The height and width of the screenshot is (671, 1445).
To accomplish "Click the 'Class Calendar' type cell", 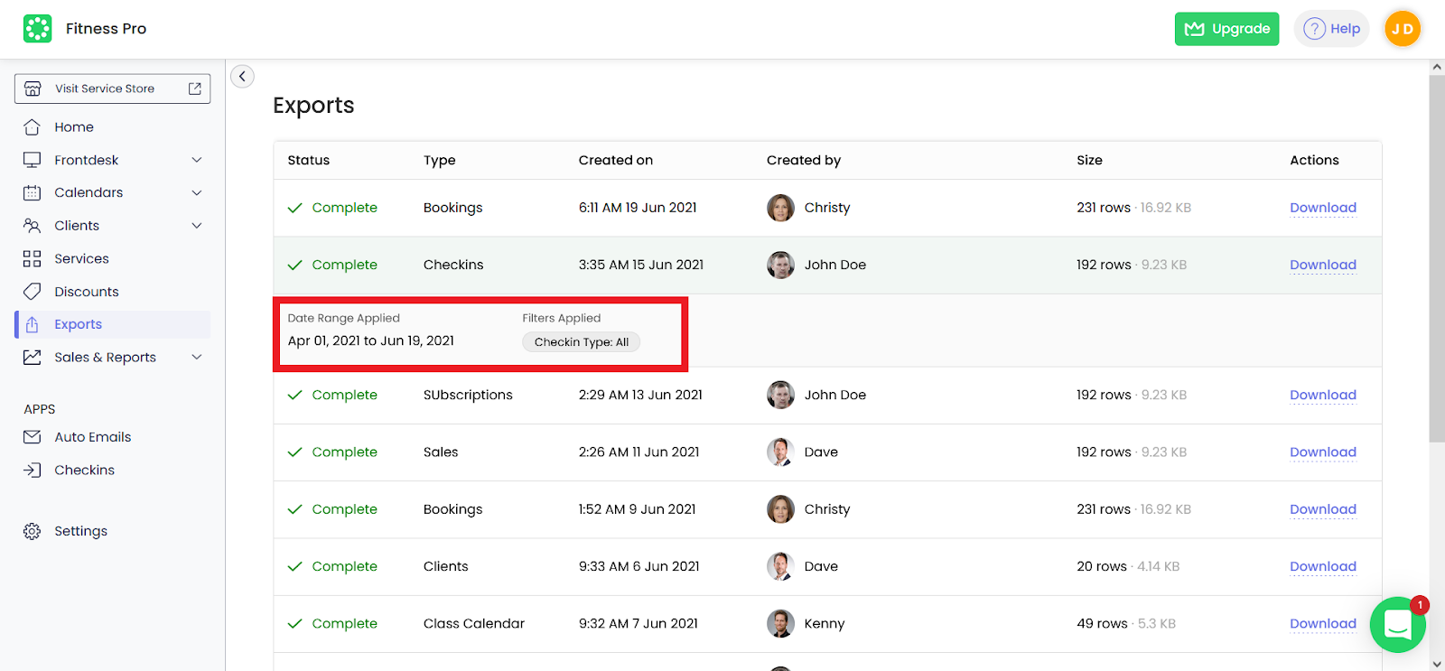I will click(474, 623).
